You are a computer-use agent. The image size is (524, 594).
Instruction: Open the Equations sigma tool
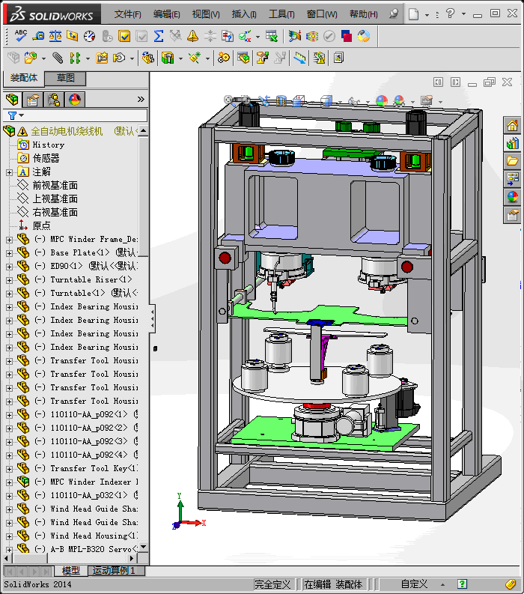(159, 36)
